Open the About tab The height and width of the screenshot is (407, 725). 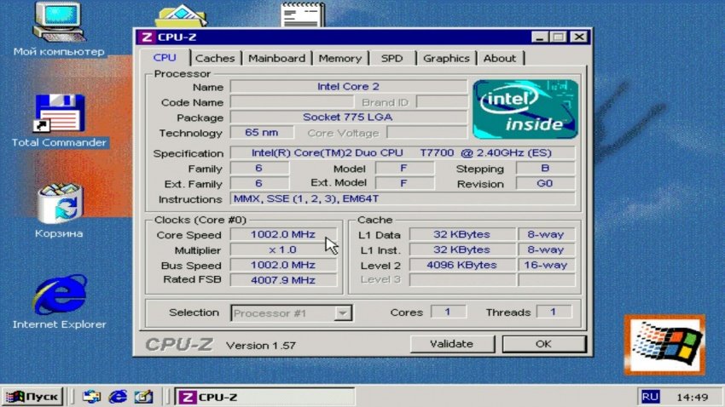click(x=500, y=58)
